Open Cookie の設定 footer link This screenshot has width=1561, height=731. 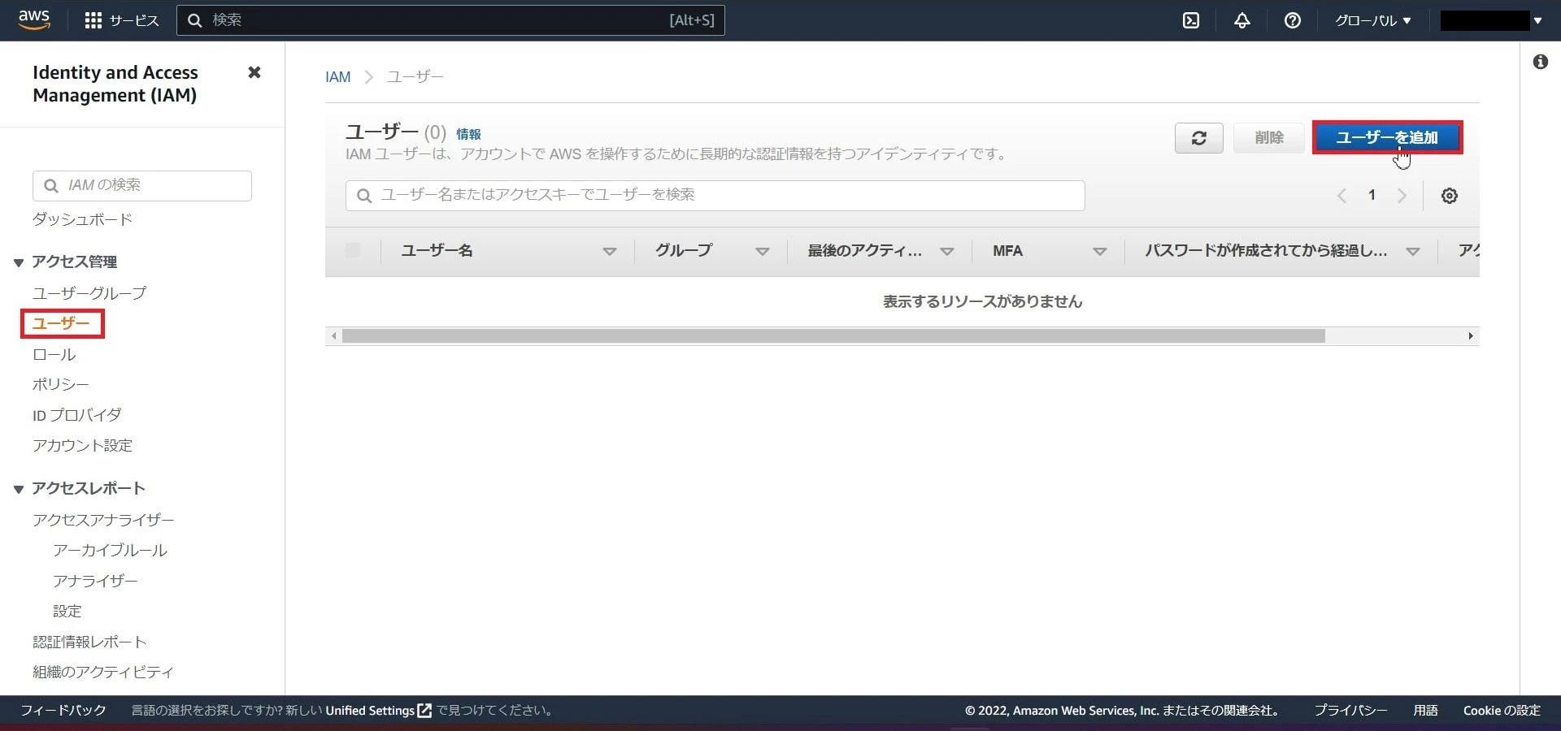[1502, 711]
